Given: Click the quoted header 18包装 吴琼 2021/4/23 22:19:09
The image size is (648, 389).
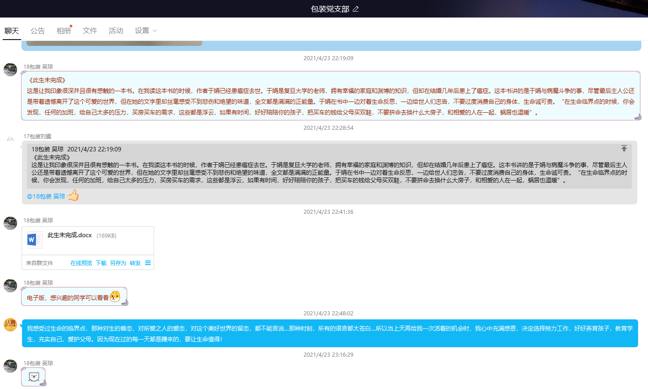Looking at the screenshot, I should [76, 149].
